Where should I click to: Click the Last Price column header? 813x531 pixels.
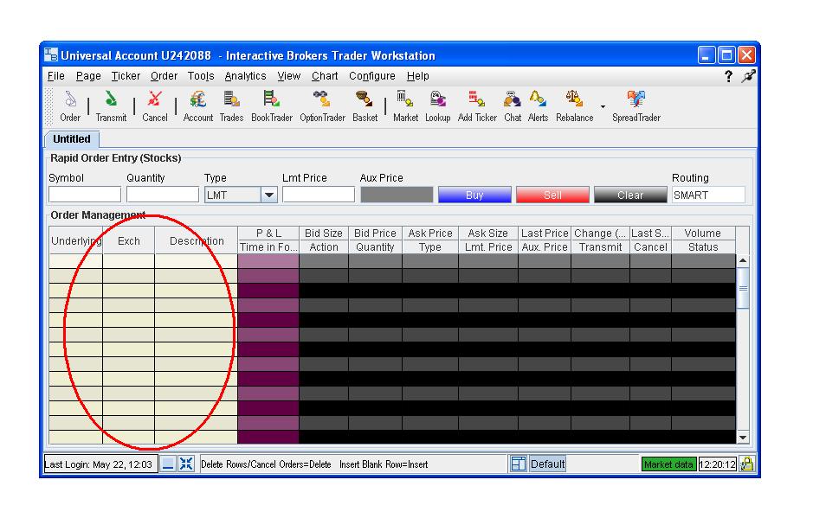point(545,234)
